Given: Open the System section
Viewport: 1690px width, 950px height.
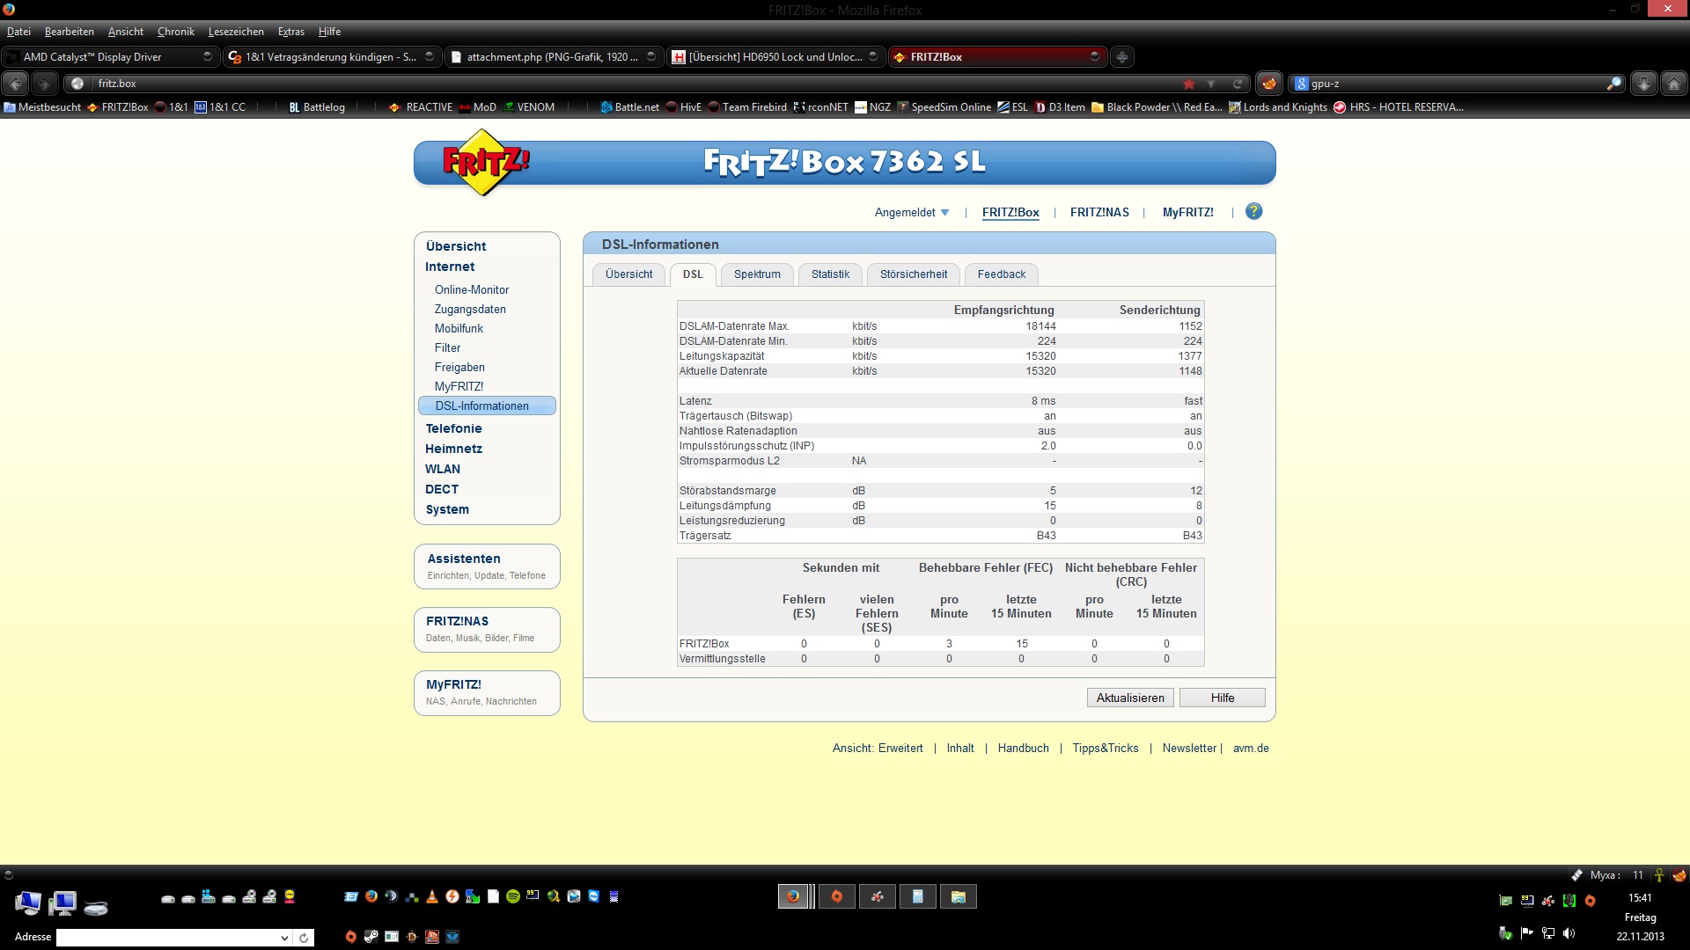Looking at the screenshot, I should [x=447, y=509].
